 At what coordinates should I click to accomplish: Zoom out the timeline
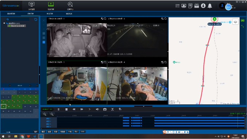pyautogui.click(x=52, y=114)
